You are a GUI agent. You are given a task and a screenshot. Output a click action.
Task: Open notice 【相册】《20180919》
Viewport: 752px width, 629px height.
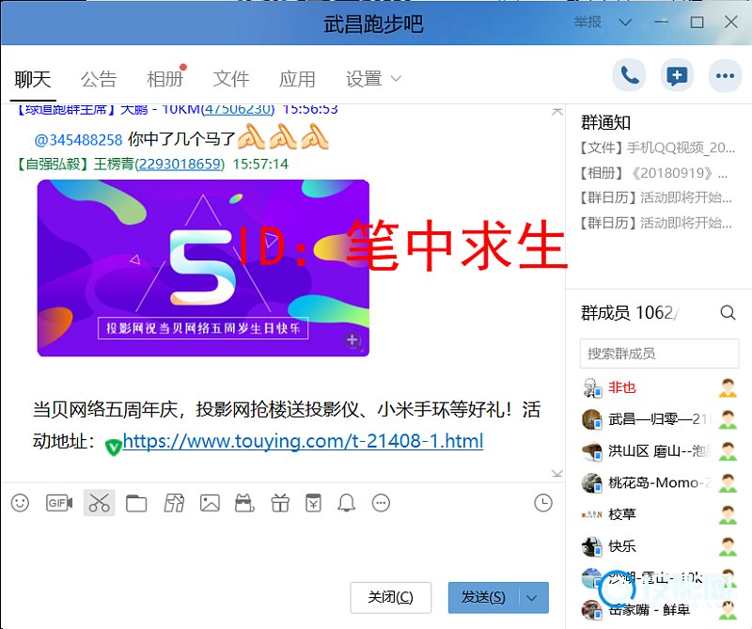point(653,173)
